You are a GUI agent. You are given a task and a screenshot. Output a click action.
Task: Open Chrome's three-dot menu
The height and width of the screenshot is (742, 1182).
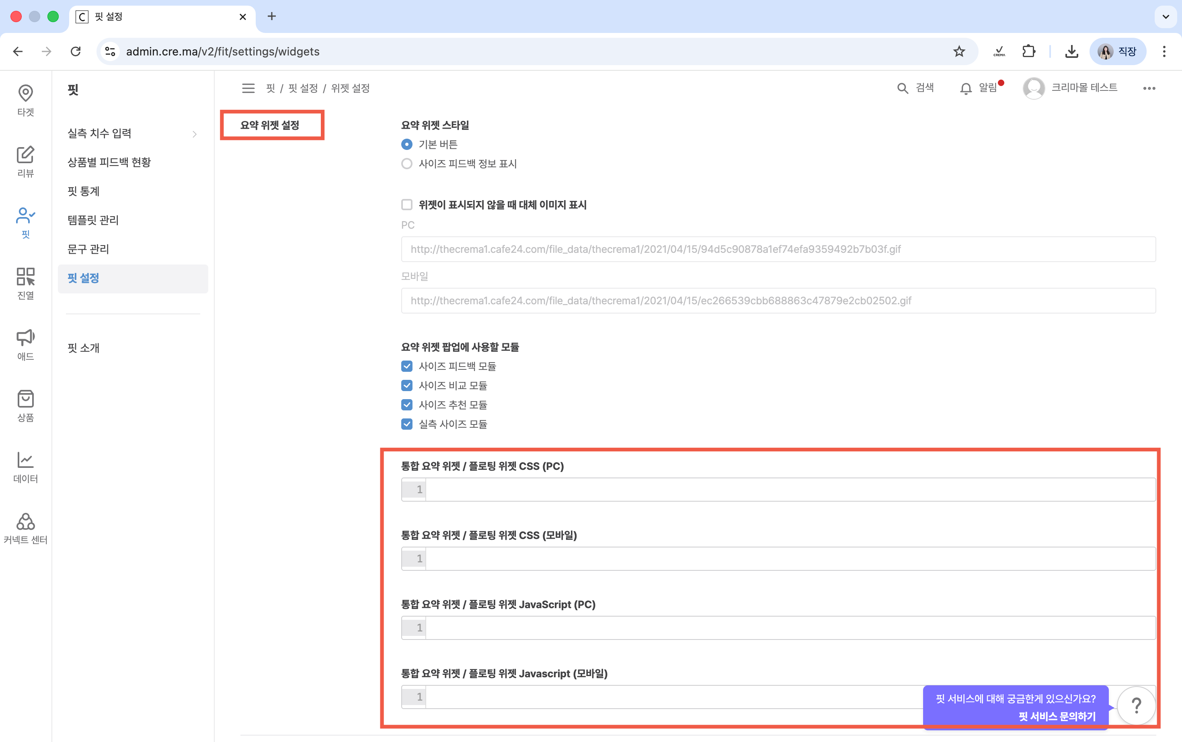click(x=1164, y=51)
